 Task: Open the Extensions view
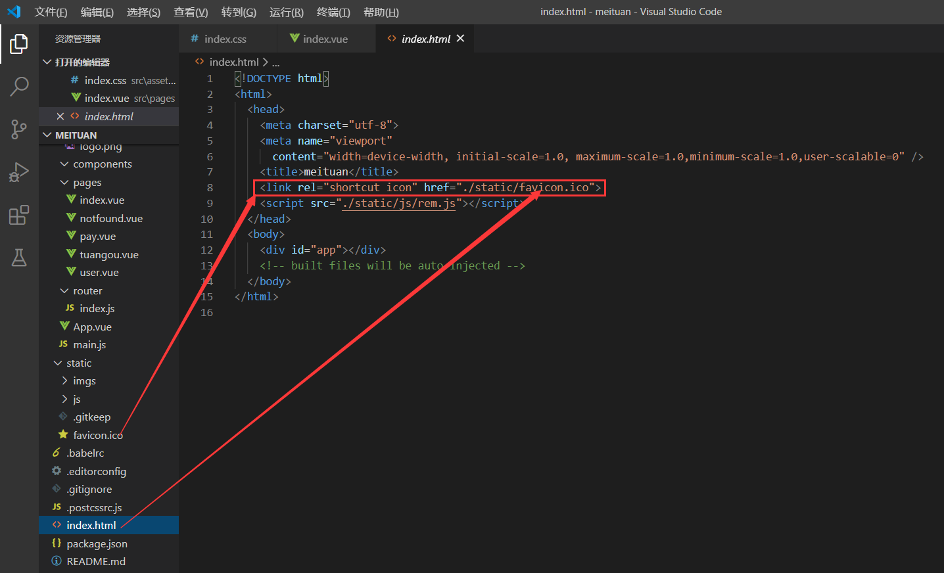19,215
